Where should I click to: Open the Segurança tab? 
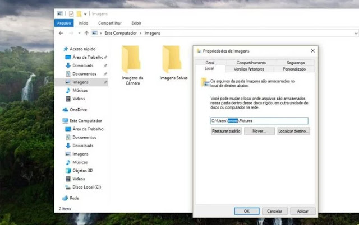(296, 63)
